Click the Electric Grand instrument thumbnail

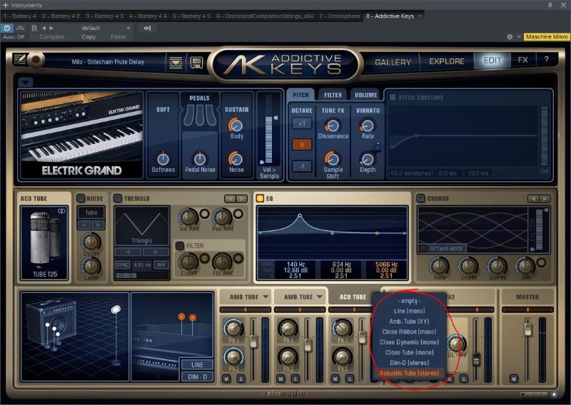pyautogui.click(x=81, y=135)
